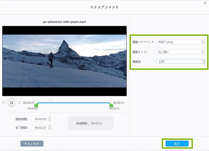209x151 pixels.
Task: Select the green start trim marker
Action: click(x=36, y=105)
